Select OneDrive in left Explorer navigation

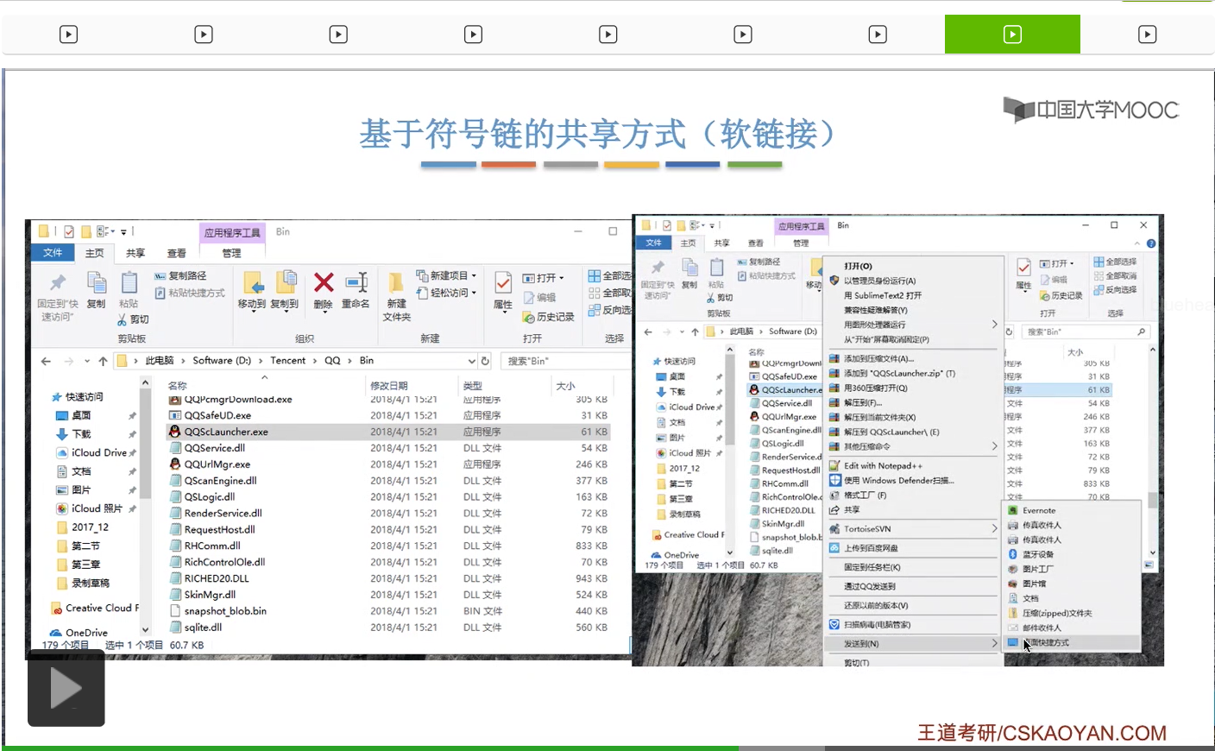point(79,633)
